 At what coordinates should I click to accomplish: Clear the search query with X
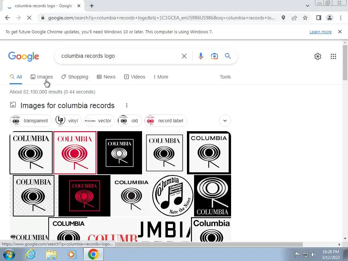tap(184, 56)
